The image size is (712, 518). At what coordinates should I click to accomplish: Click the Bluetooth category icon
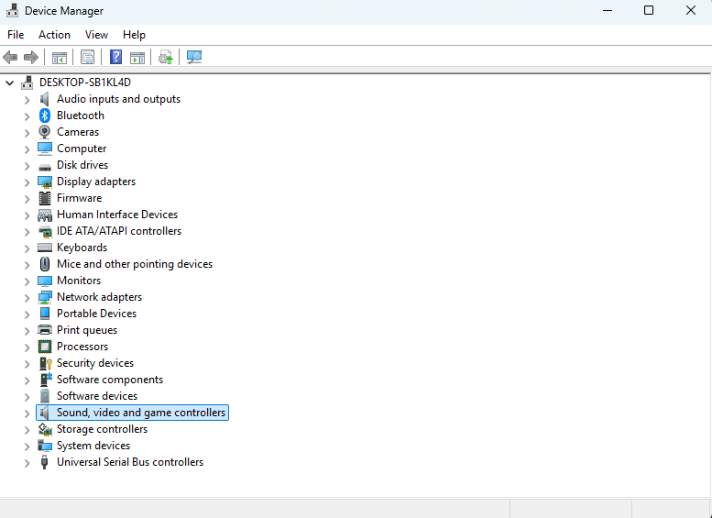tap(45, 116)
